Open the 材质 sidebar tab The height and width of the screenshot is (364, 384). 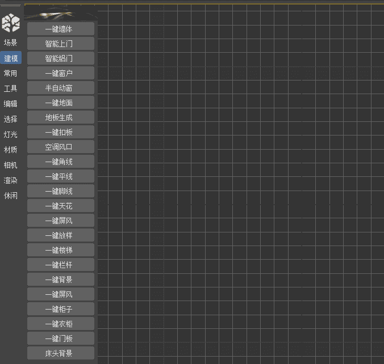pyautogui.click(x=11, y=150)
